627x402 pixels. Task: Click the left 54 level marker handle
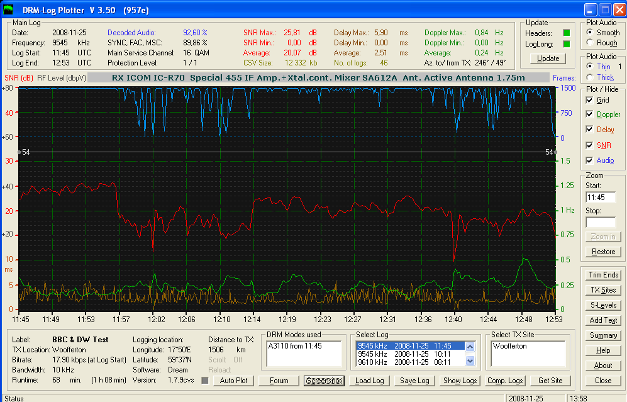(x=19, y=152)
